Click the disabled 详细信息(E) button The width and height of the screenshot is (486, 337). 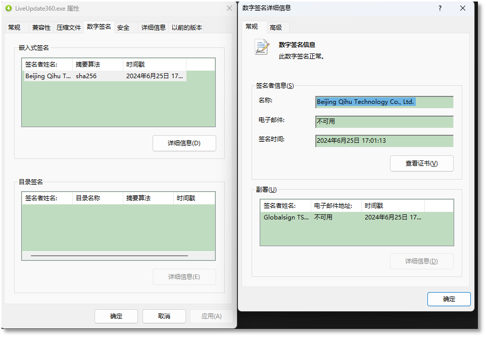[x=184, y=277]
